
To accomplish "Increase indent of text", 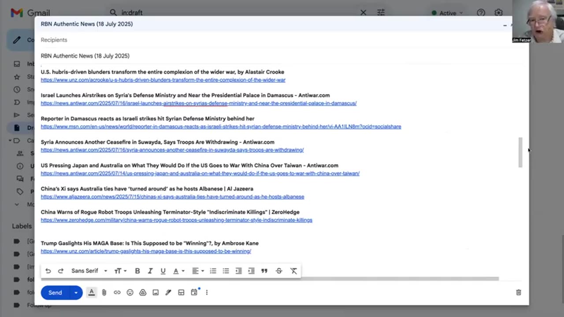I will point(251,271).
